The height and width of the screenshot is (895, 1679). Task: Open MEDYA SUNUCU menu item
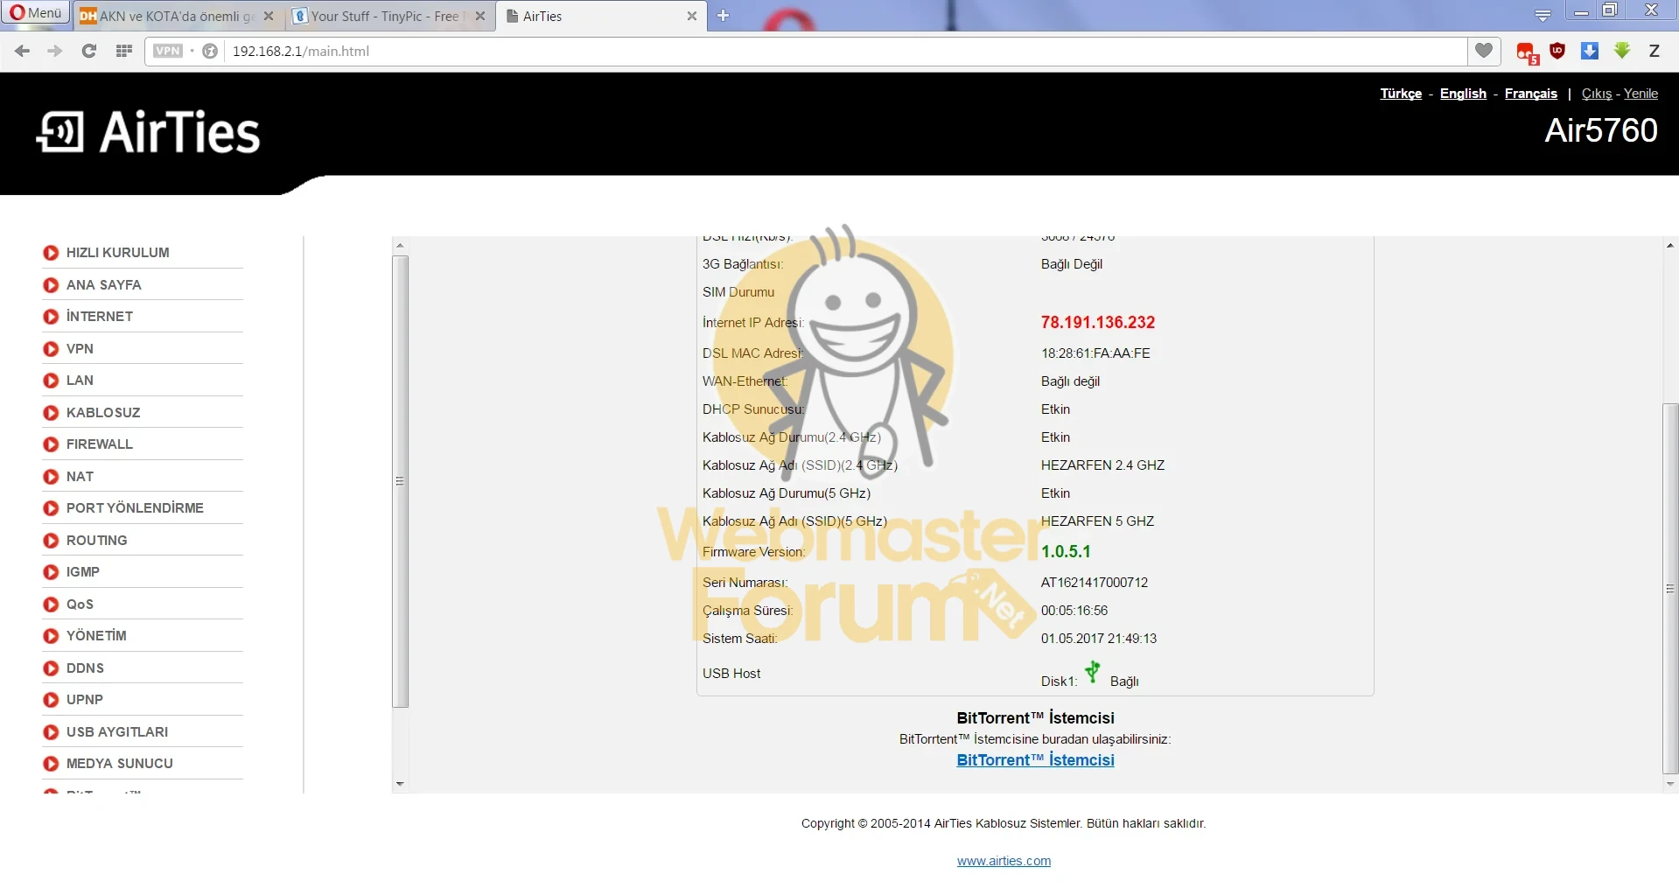(x=119, y=764)
